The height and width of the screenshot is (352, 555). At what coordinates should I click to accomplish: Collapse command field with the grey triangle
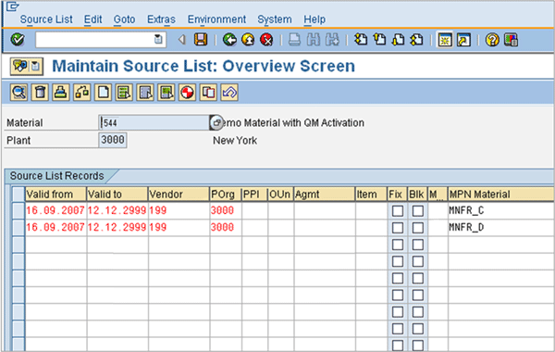[x=182, y=40]
